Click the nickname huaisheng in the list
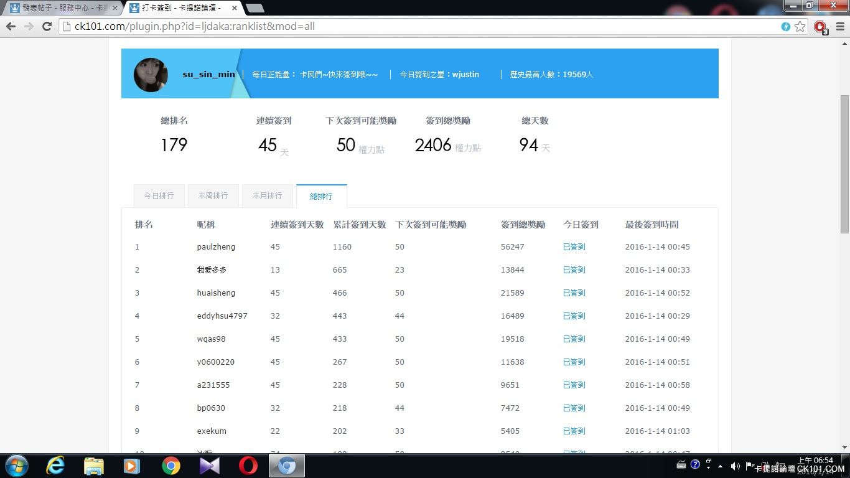 (x=216, y=293)
